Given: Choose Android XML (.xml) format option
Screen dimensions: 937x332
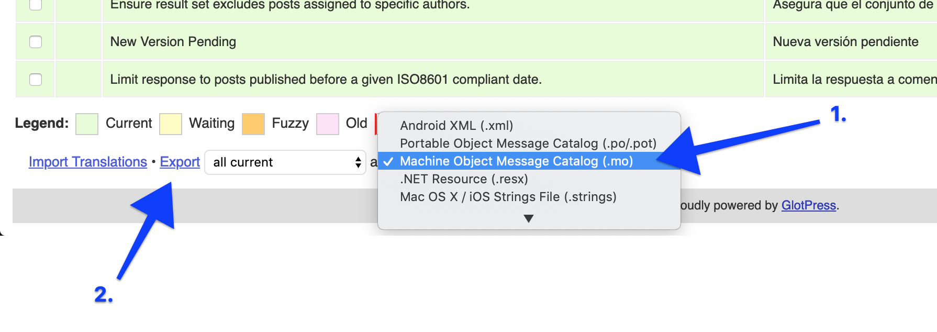Looking at the screenshot, I should click(x=456, y=126).
